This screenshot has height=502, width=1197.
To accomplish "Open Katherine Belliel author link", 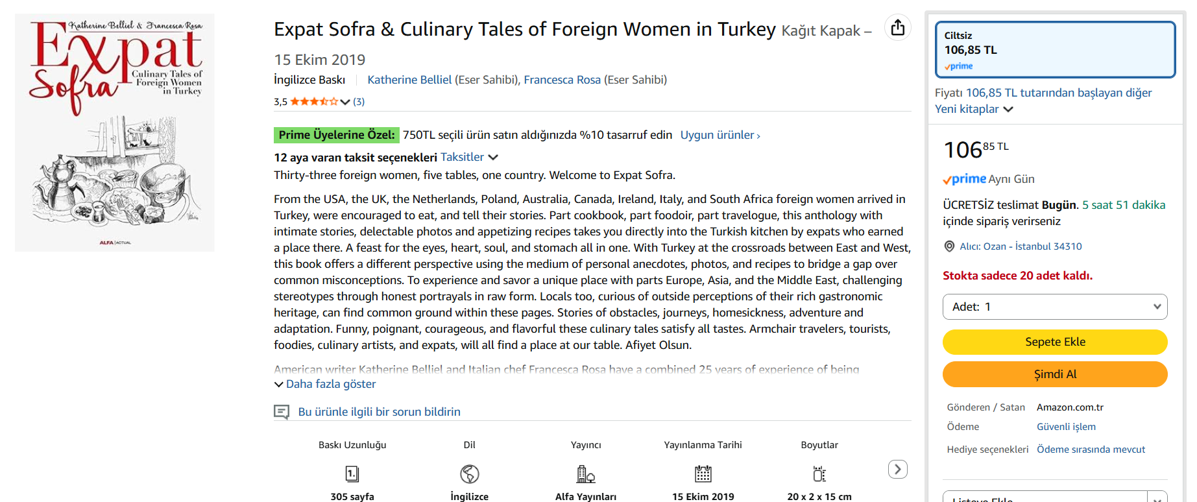I will pos(409,80).
